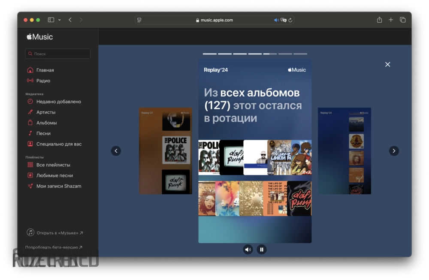Toggle Safari tab audio mute icon
The image size is (429, 280).
(x=276, y=20)
